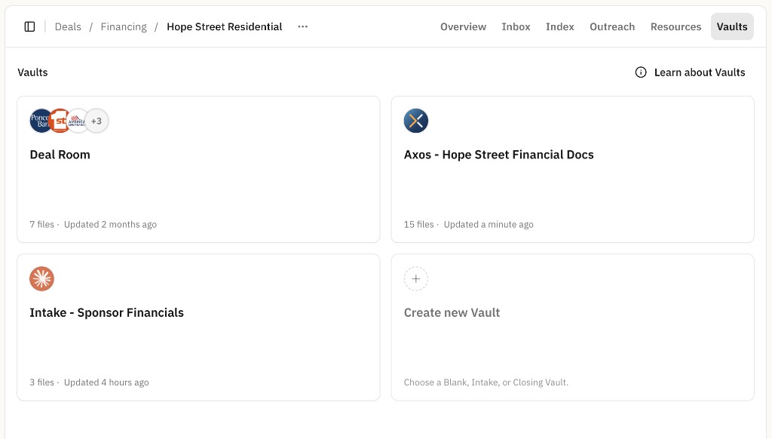Click the American bank avatar in Deal Room
This screenshot has width=772, height=439.
[77, 121]
